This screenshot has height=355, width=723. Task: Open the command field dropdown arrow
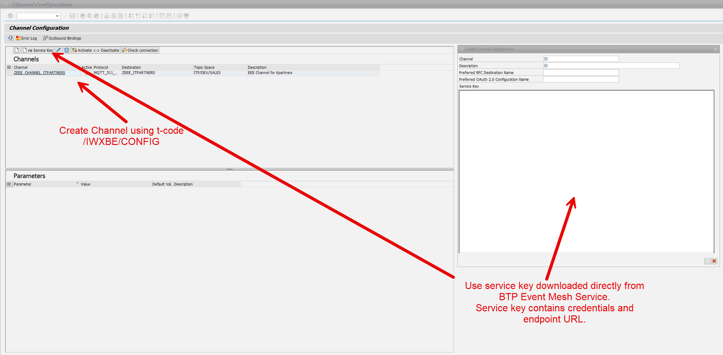(57, 16)
